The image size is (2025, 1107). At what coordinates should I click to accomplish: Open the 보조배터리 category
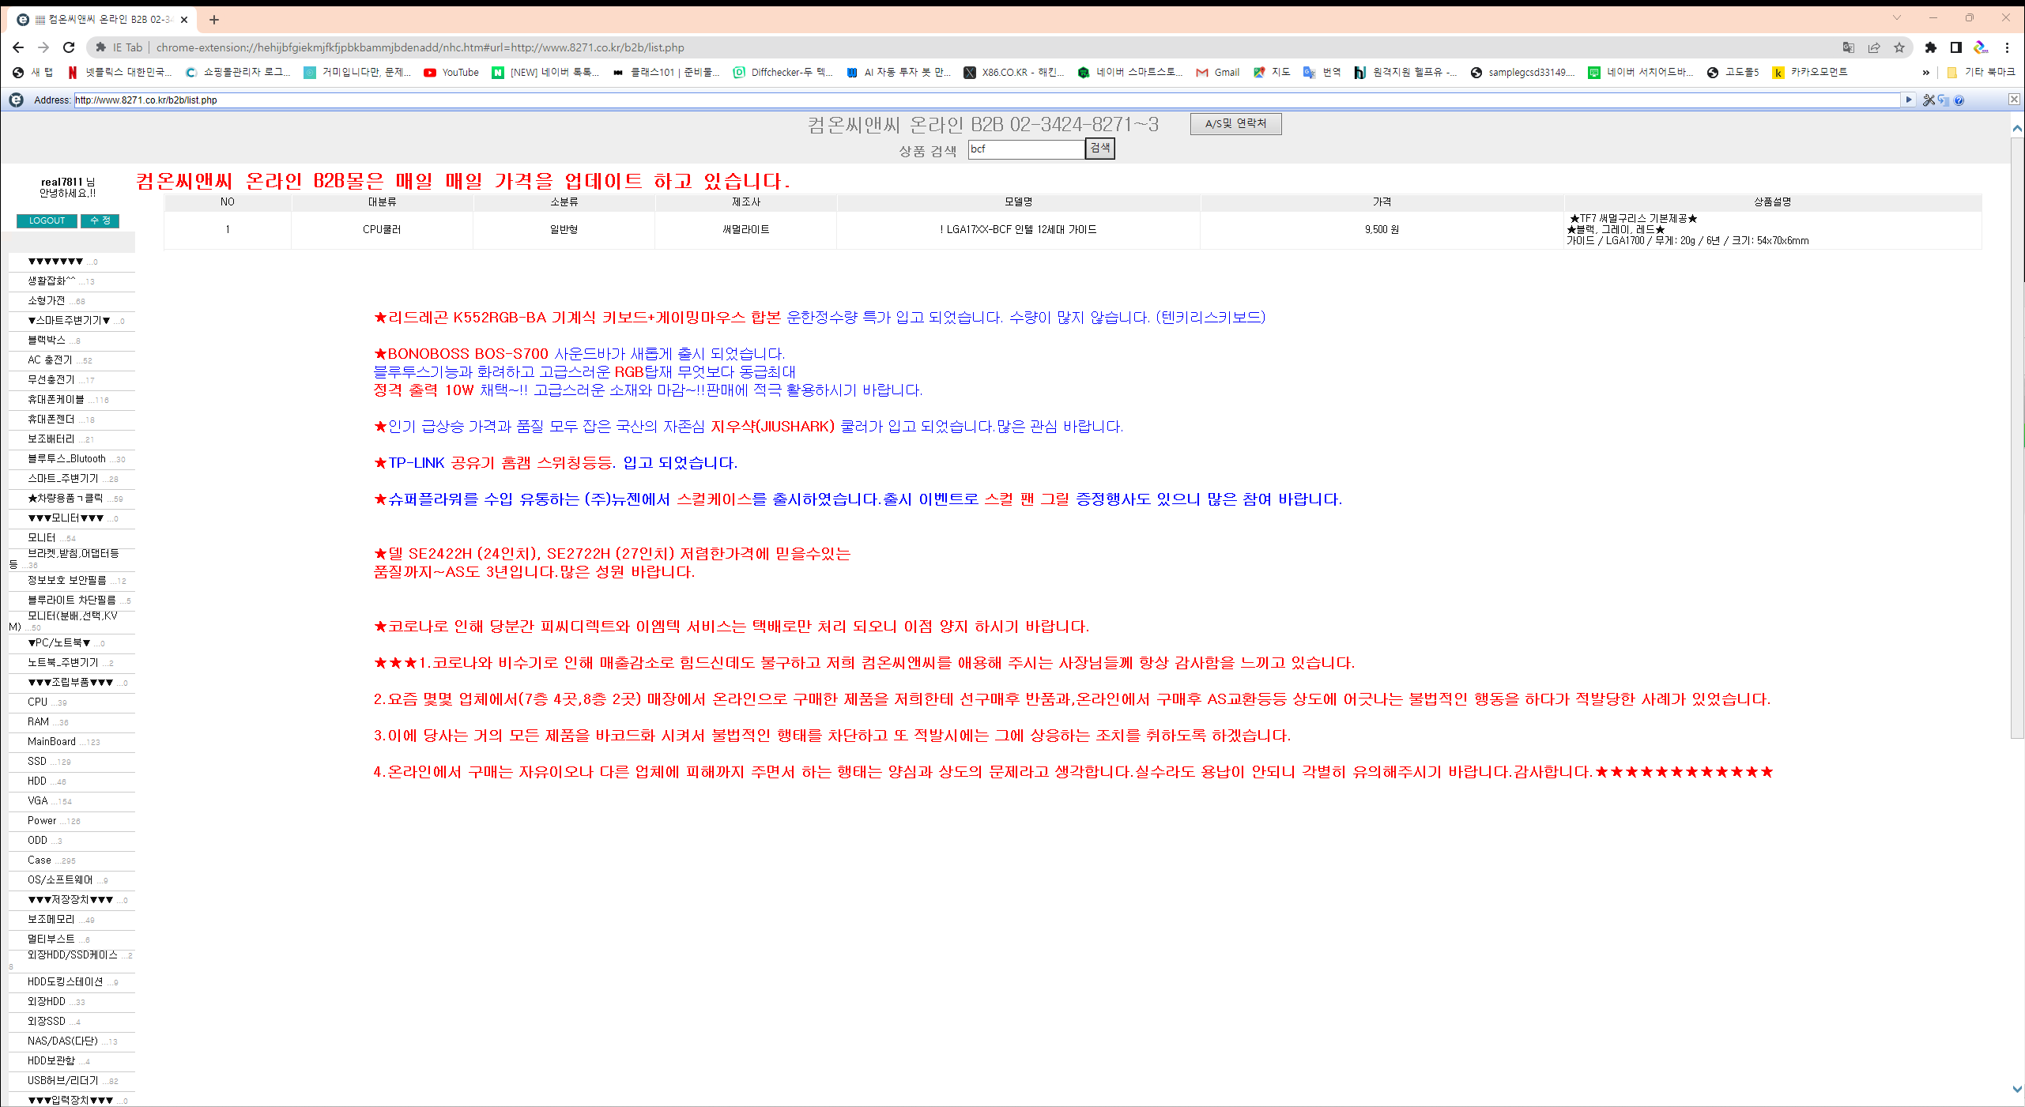click(51, 439)
